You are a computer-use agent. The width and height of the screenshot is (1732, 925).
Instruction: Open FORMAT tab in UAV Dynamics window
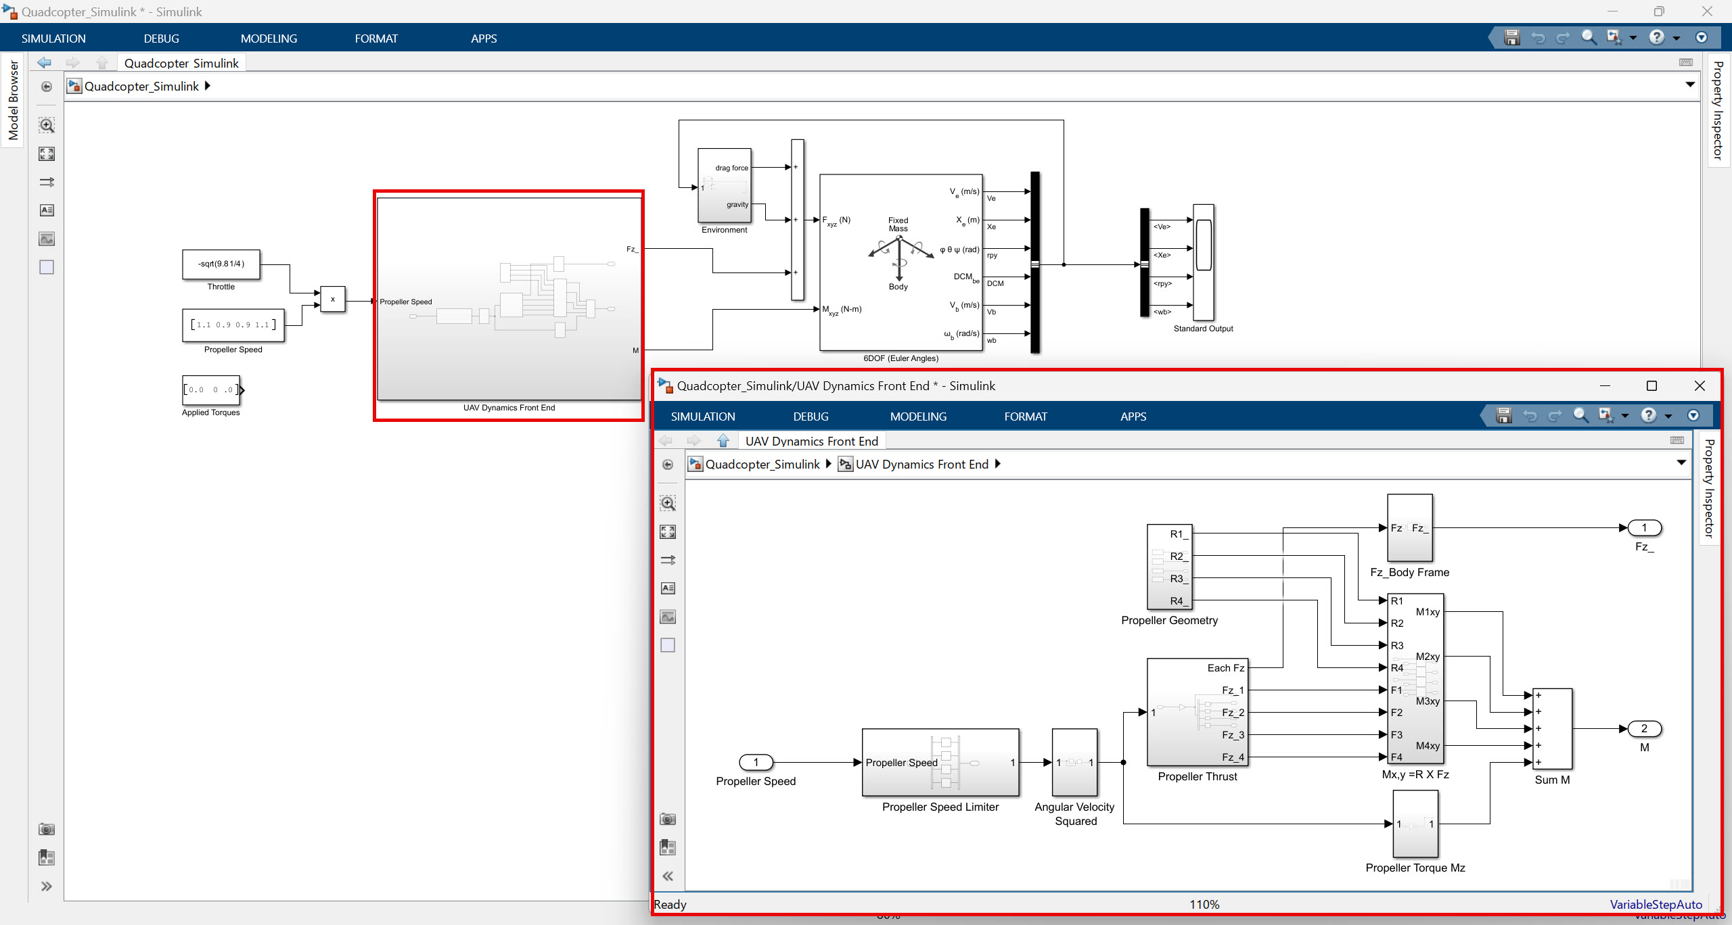point(1026,417)
